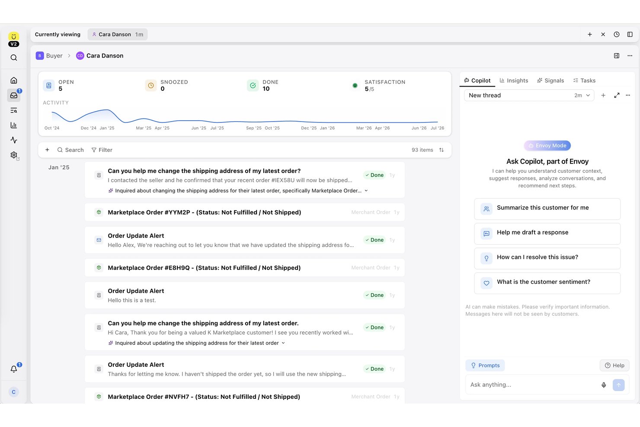640x427 pixels.
Task: Open the analytics bar chart sidebar icon
Action: point(14,125)
